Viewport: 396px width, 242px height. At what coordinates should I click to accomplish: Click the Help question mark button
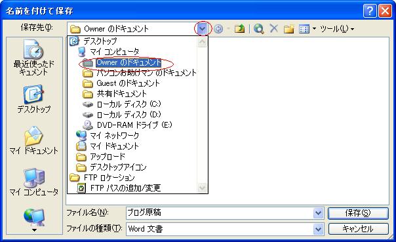[x=370, y=11]
